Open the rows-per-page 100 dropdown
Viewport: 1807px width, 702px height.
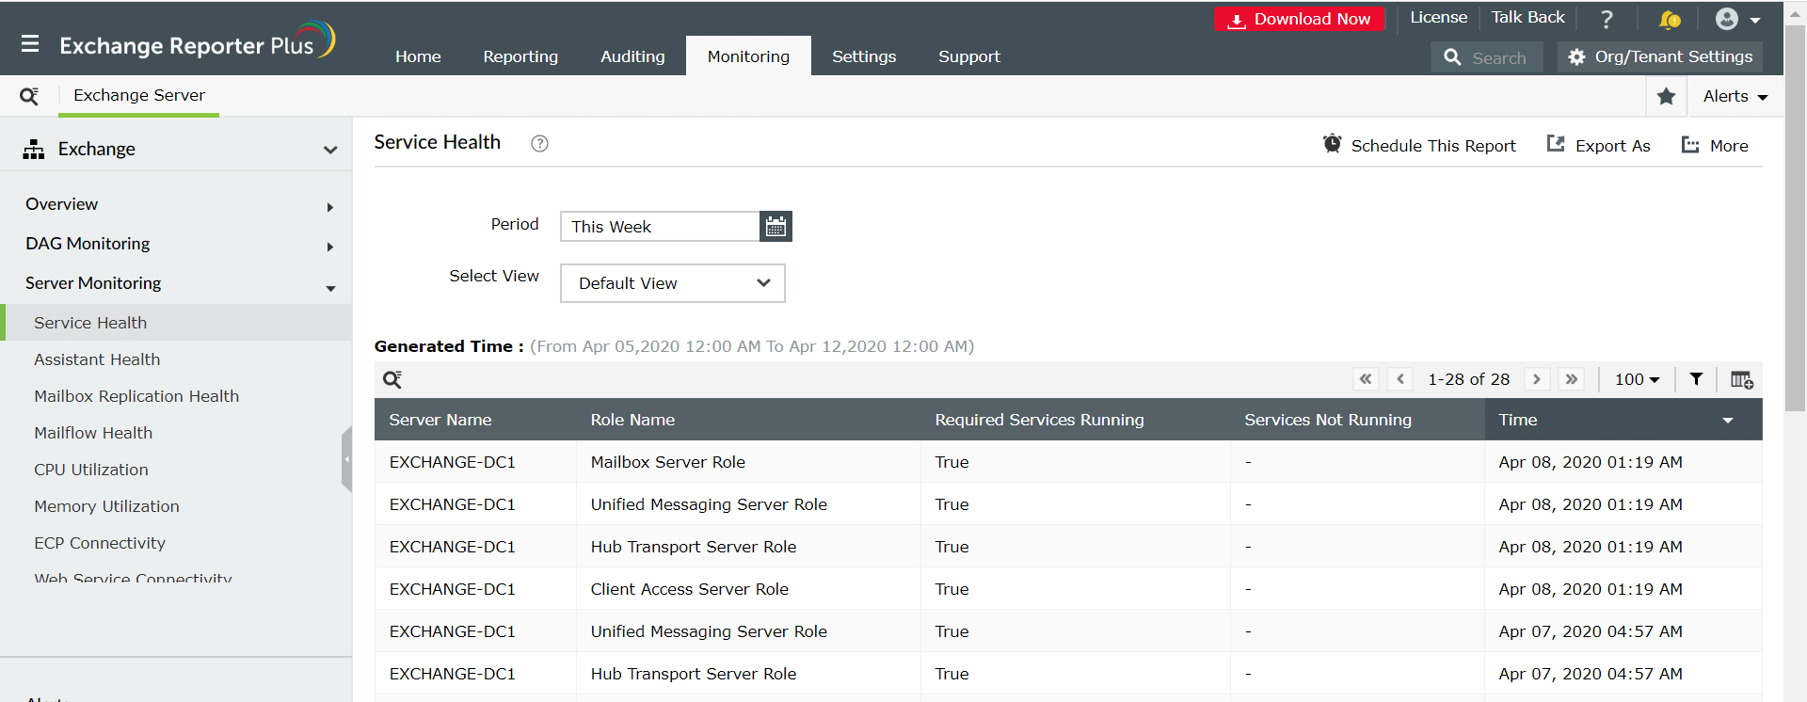[x=1637, y=379]
